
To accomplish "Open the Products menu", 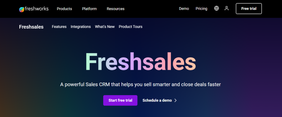I will [64, 9].
